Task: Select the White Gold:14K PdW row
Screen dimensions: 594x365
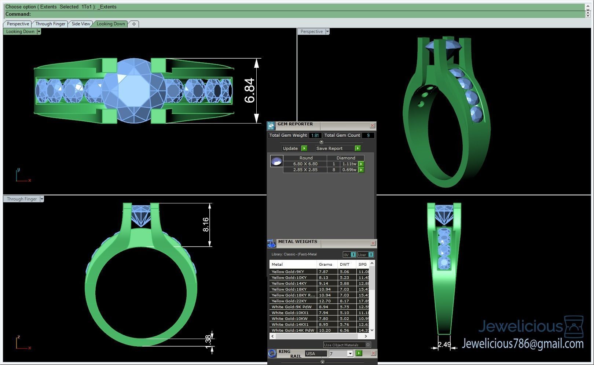Action: pos(319,331)
